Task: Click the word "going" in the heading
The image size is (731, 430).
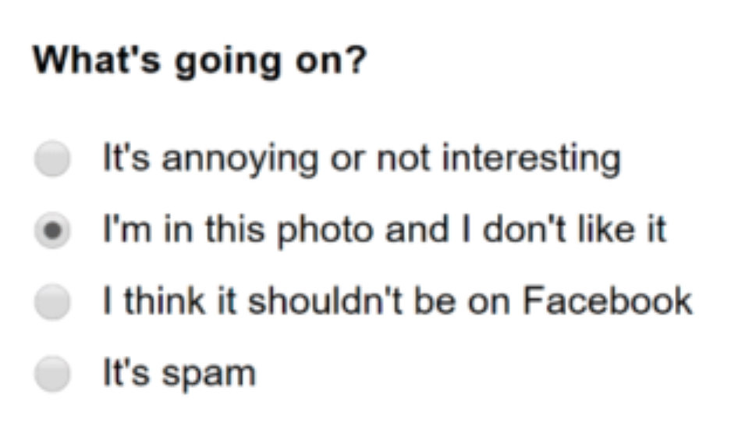Action: pos(228,62)
